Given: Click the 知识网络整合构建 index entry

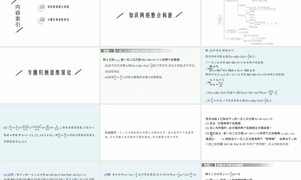Looking at the screenshot, I should pyautogui.click(x=58, y=7).
